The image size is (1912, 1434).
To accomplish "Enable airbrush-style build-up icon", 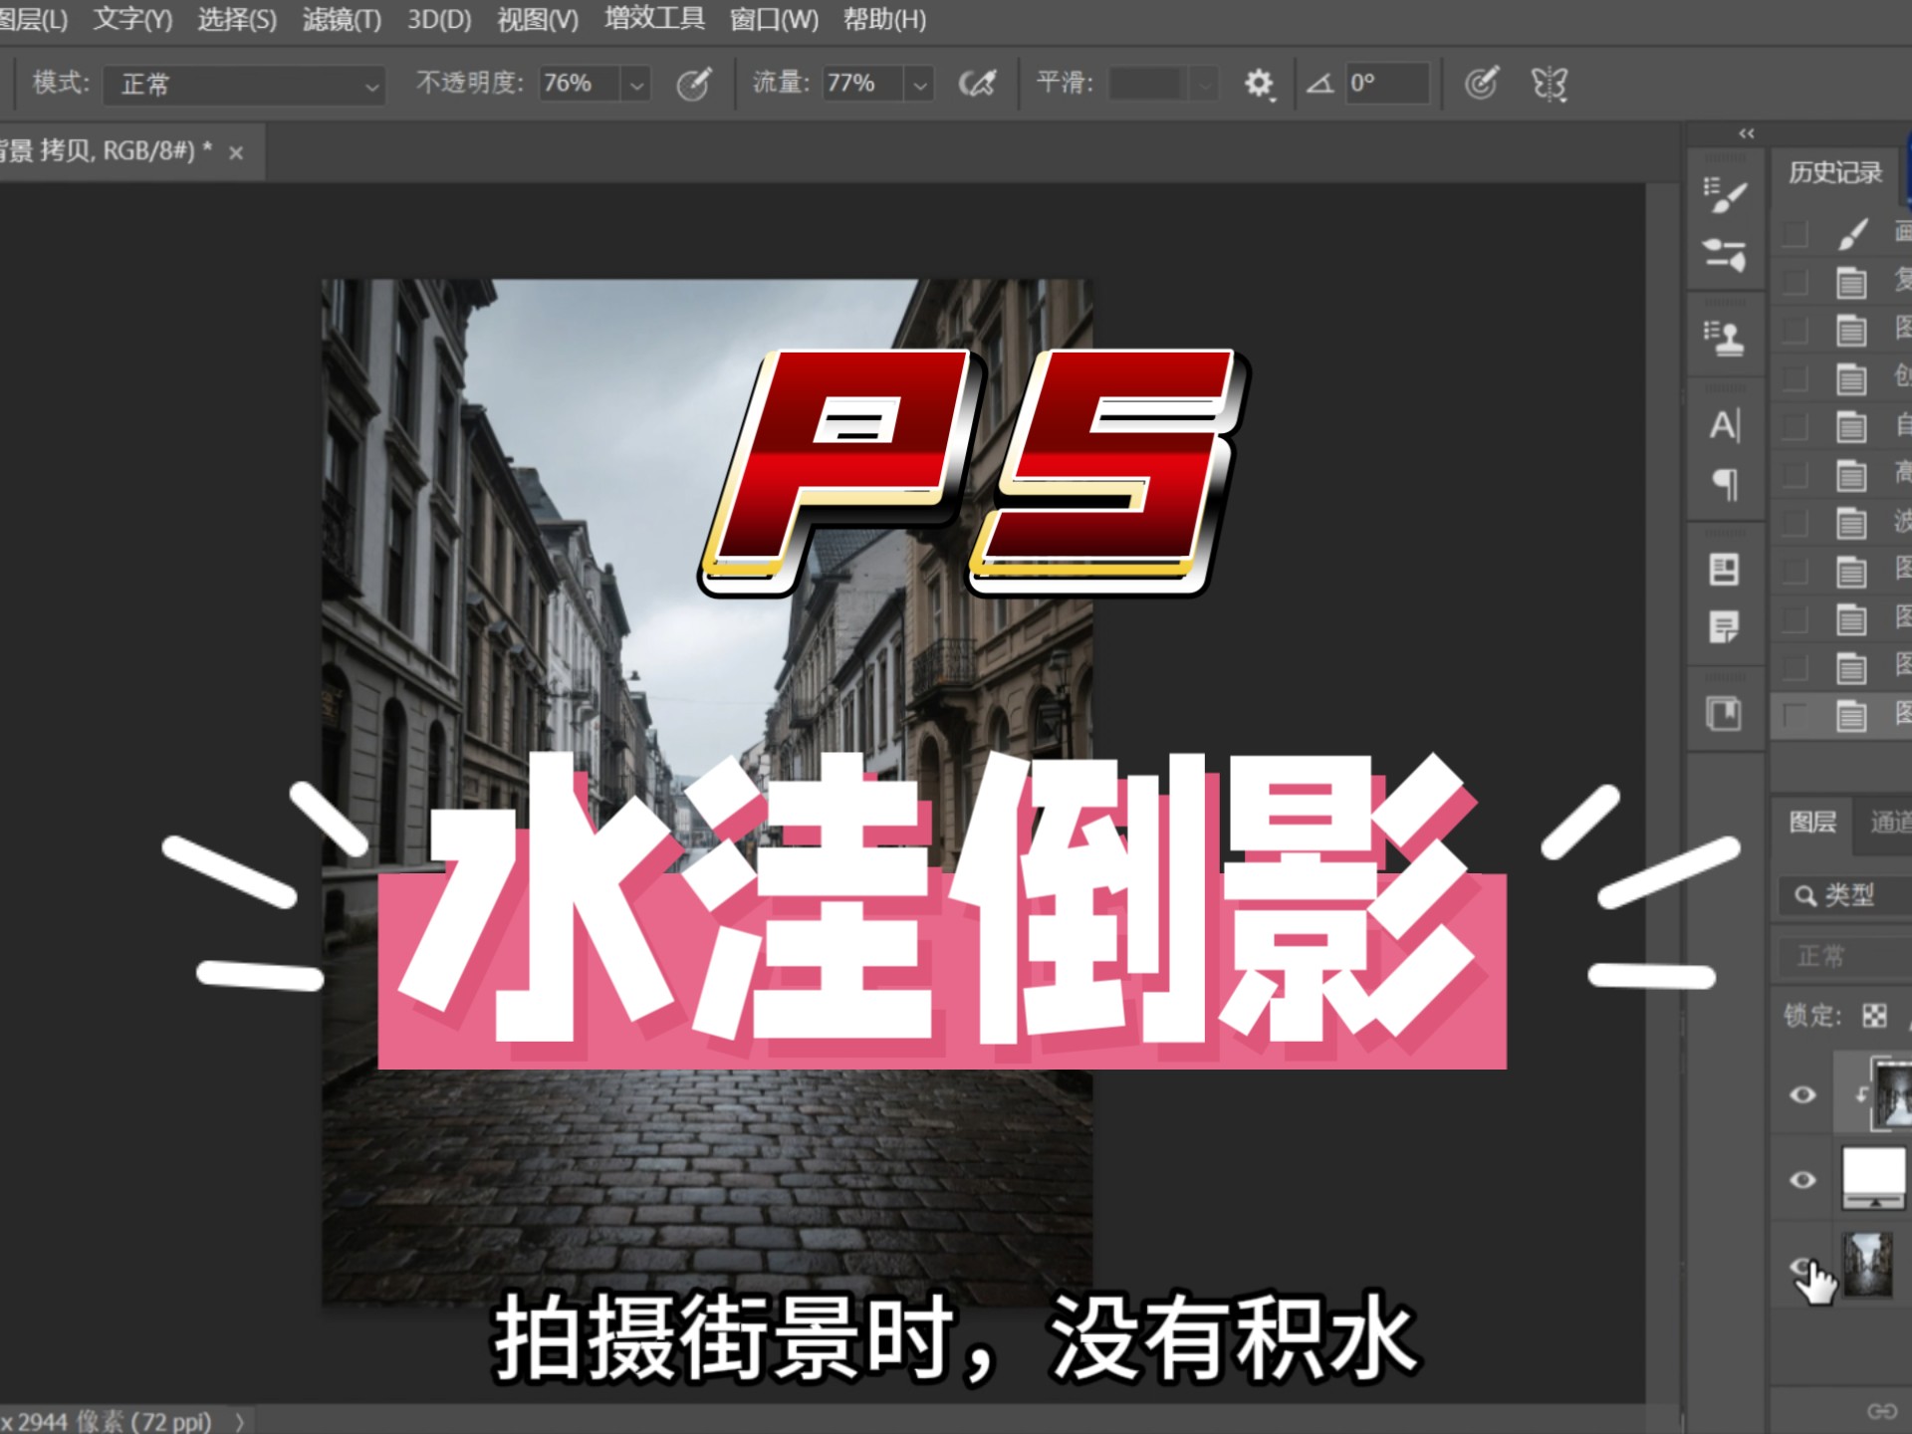I will pyautogui.click(x=977, y=84).
